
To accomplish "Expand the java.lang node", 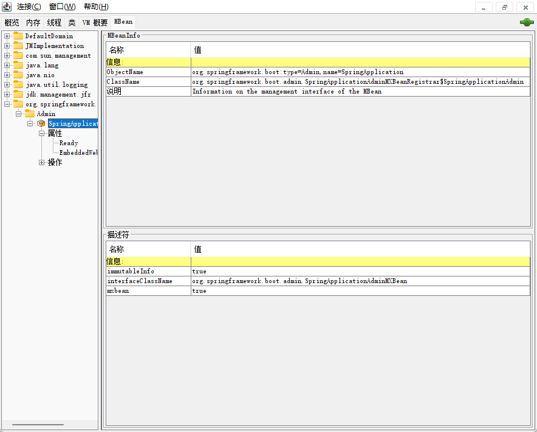I will [7, 65].
